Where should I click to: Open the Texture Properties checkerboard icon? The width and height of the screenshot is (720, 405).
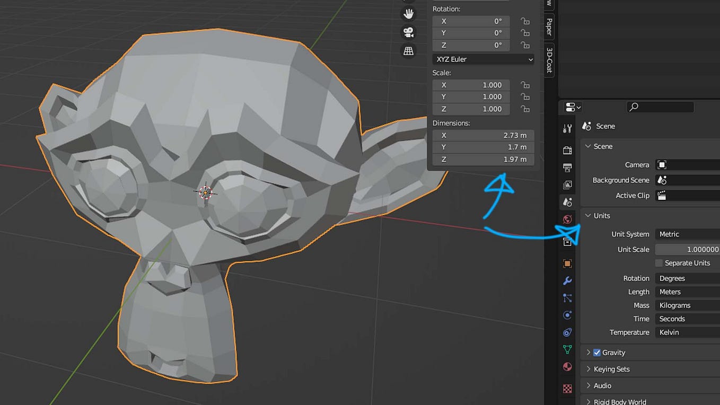(x=567, y=389)
